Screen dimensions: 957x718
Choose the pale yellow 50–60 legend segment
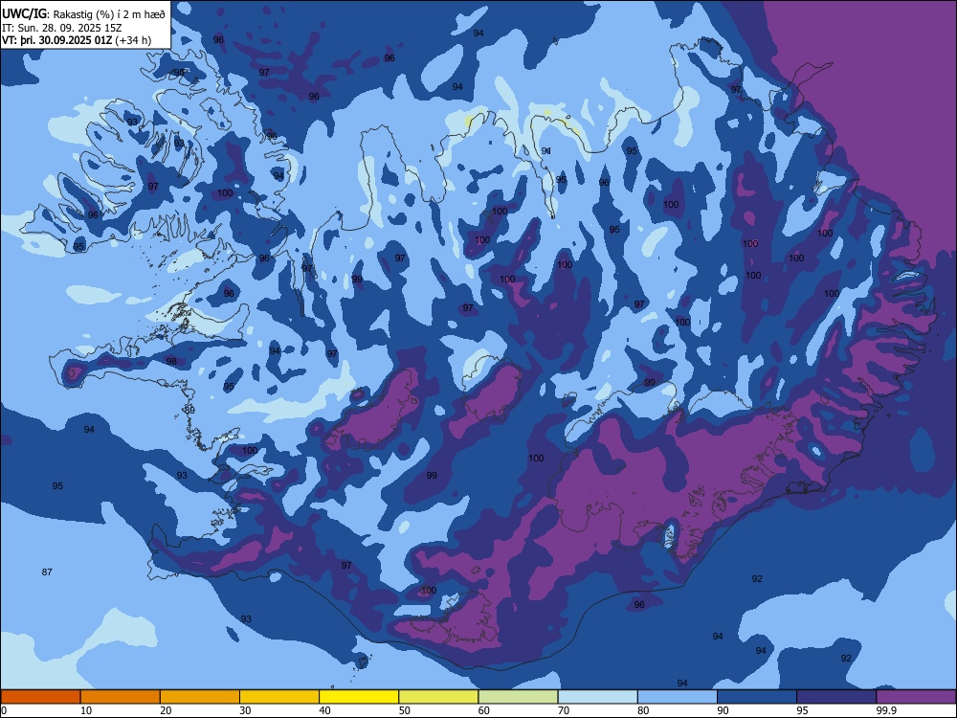click(438, 697)
